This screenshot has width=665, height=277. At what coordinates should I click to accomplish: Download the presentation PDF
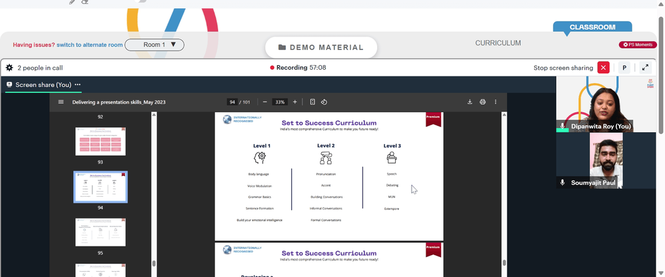pos(470,102)
